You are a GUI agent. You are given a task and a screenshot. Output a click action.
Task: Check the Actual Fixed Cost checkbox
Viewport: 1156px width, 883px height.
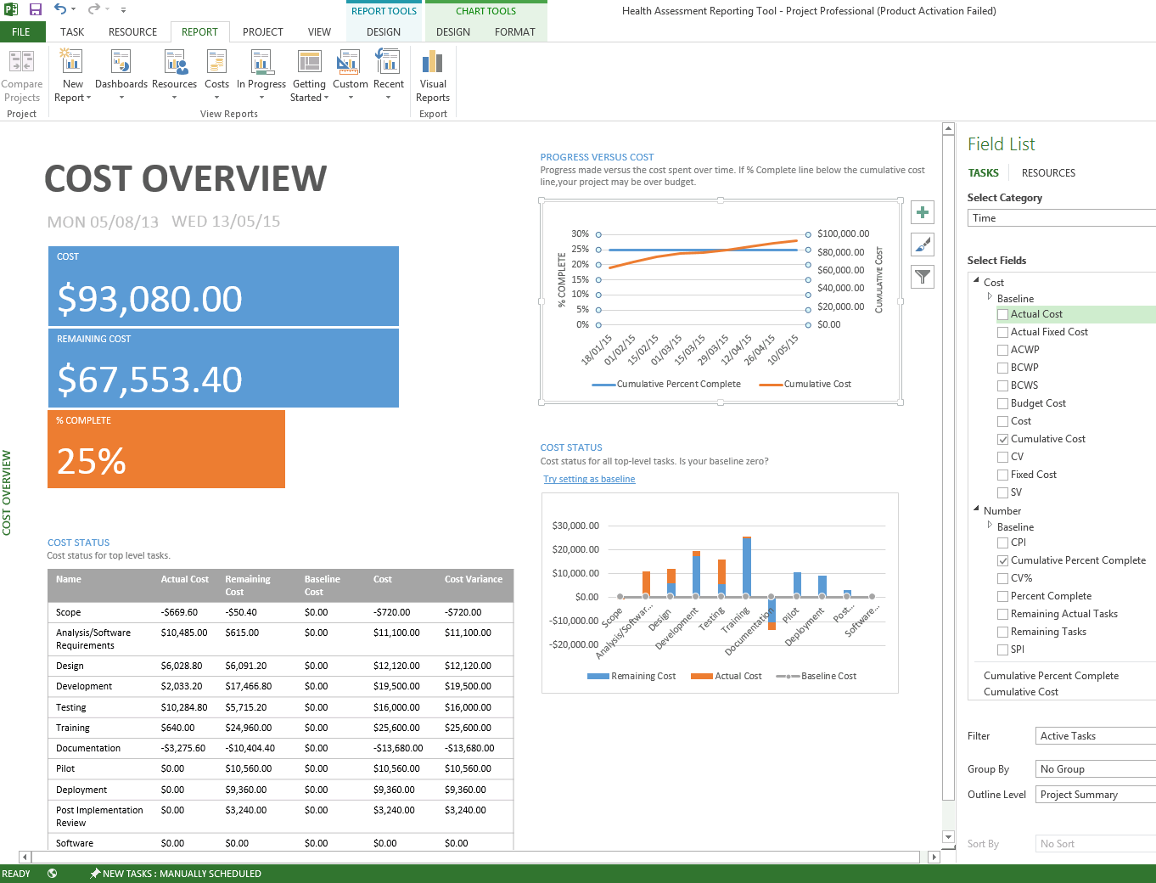pos(1003,332)
